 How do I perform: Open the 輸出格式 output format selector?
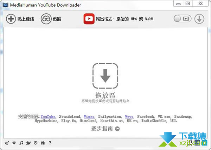(x=124, y=19)
